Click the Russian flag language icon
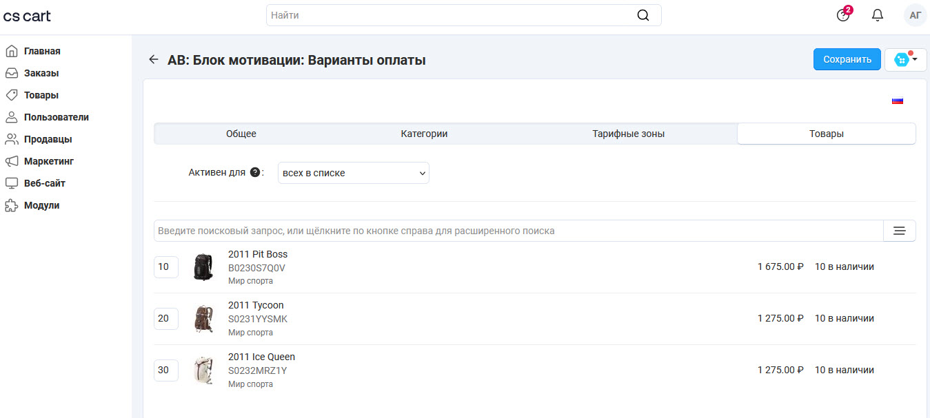The height and width of the screenshot is (418, 930). [x=898, y=100]
